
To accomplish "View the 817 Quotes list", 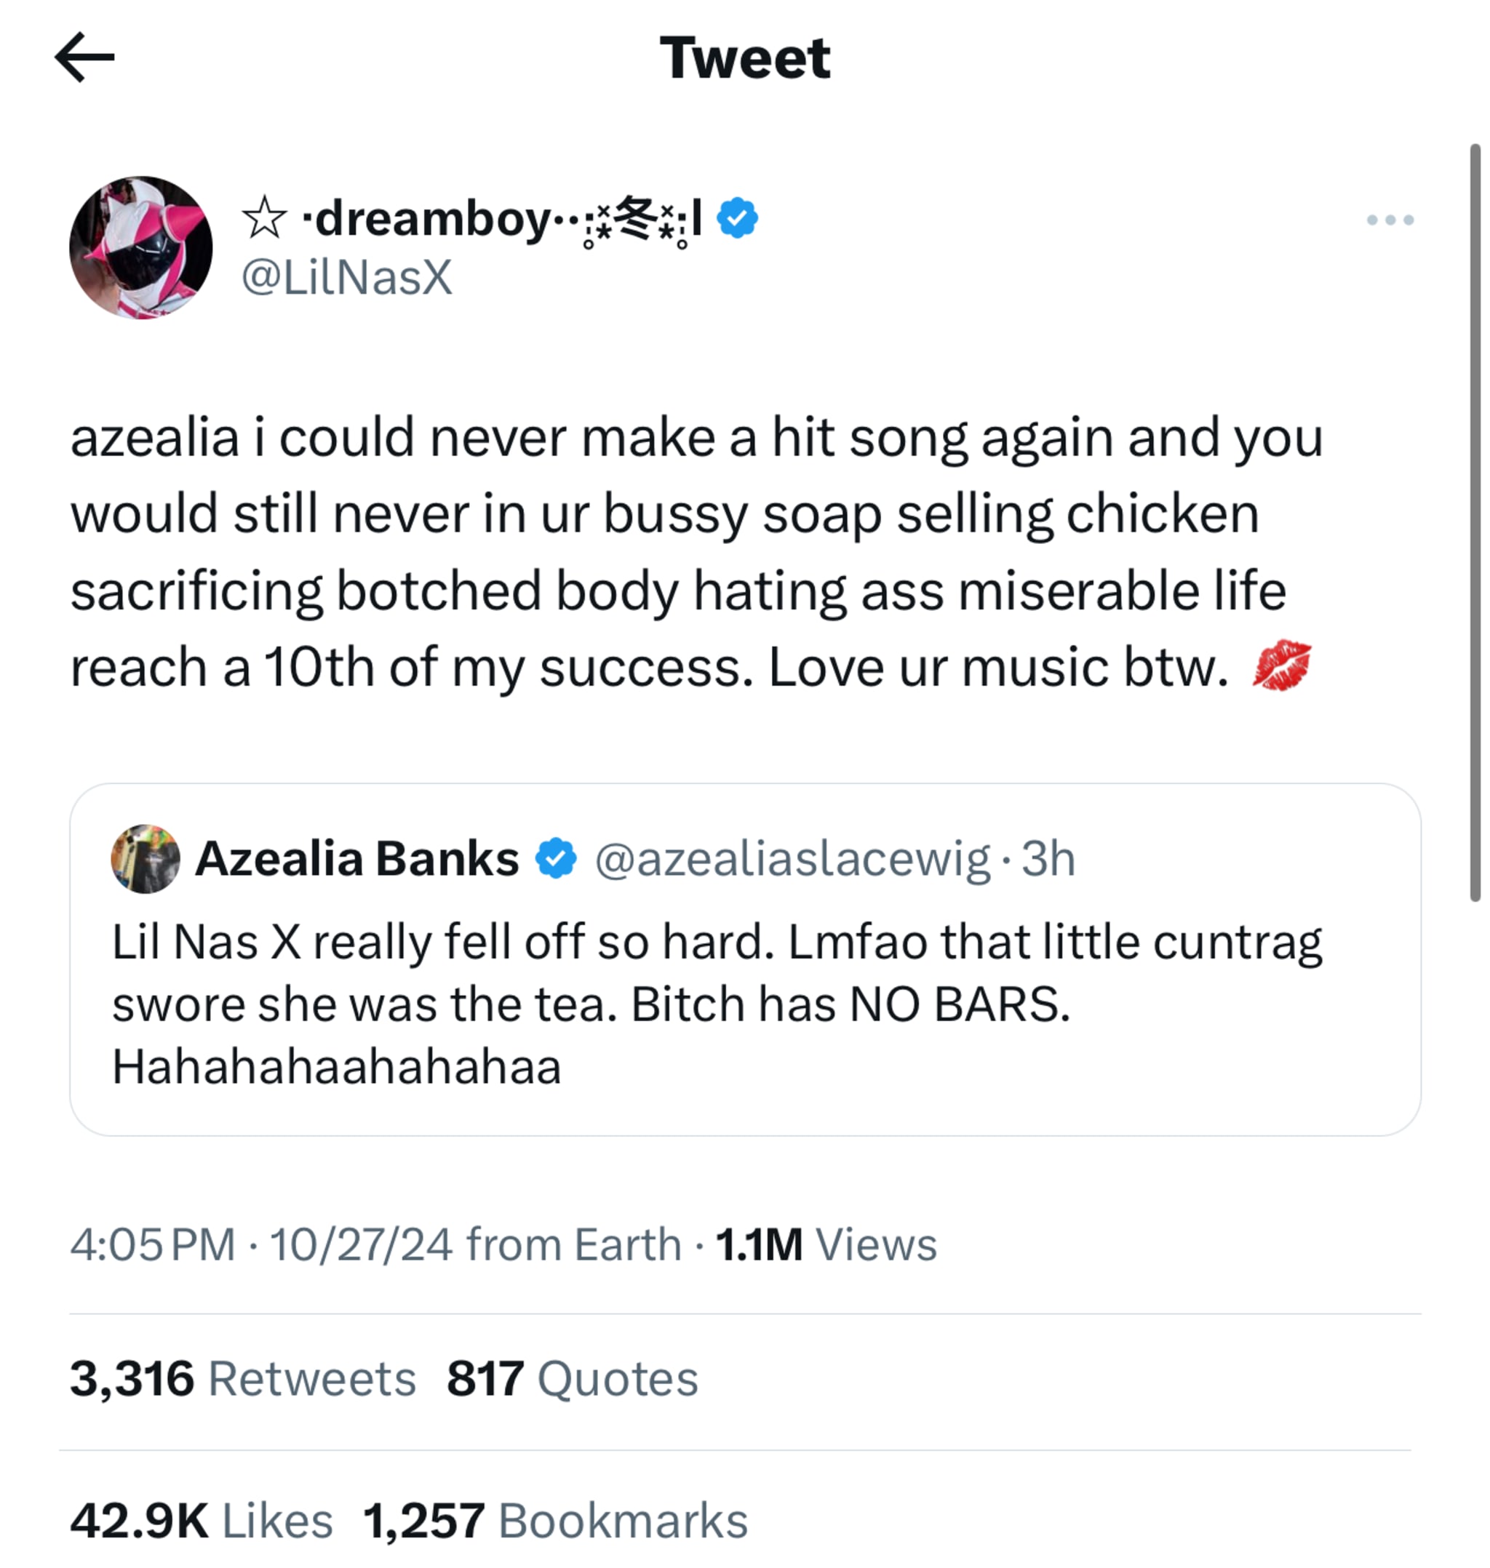I will pyautogui.click(x=572, y=1378).
